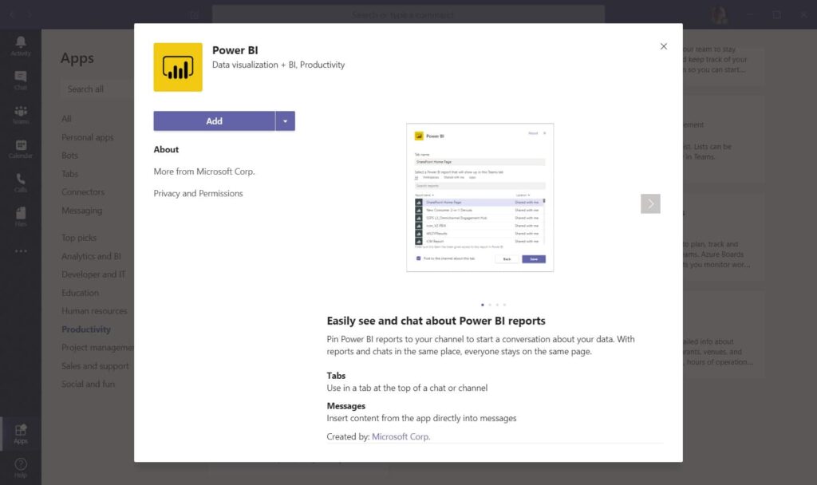The image size is (817, 485).
Task: Close the Power BI dialog
Action: coord(663,46)
